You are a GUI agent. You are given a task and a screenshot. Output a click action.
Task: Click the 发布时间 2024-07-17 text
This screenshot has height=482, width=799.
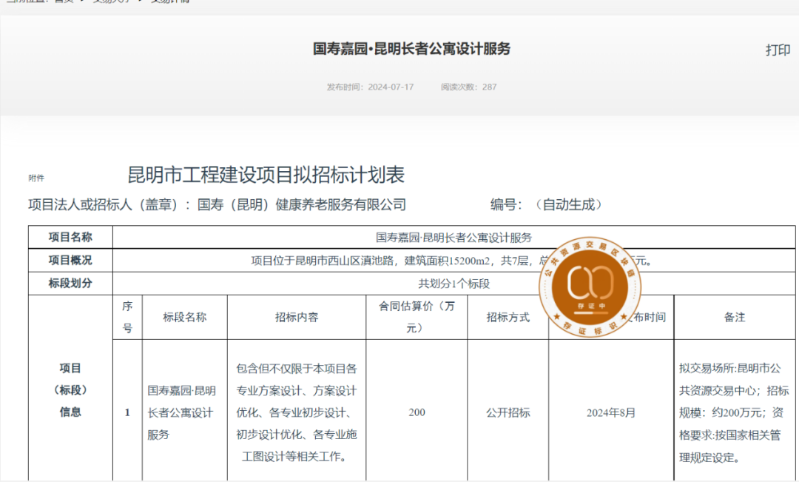pos(370,87)
